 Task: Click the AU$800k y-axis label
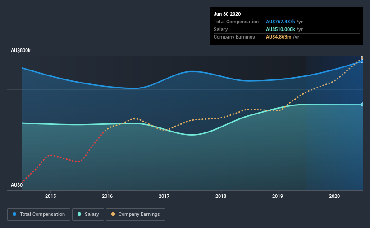21,51
